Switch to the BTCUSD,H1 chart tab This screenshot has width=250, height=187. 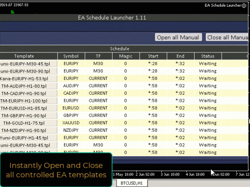pos(131,183)
